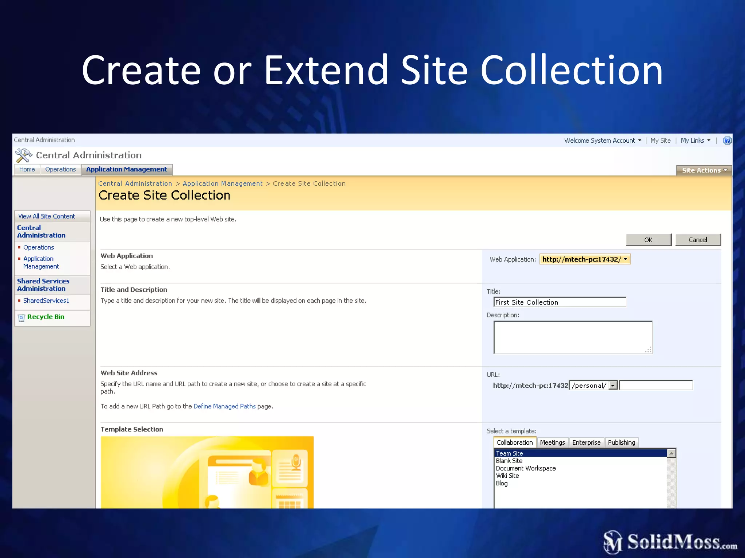
Task: Open SharedServices1 in the sidebar
Action: 46,301
